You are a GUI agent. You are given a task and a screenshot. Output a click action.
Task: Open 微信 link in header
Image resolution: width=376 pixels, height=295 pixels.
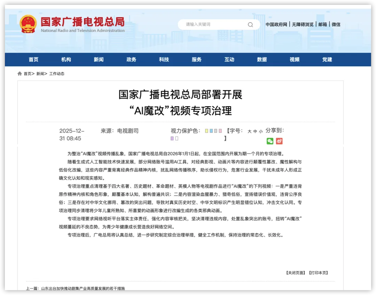[336, 24]
